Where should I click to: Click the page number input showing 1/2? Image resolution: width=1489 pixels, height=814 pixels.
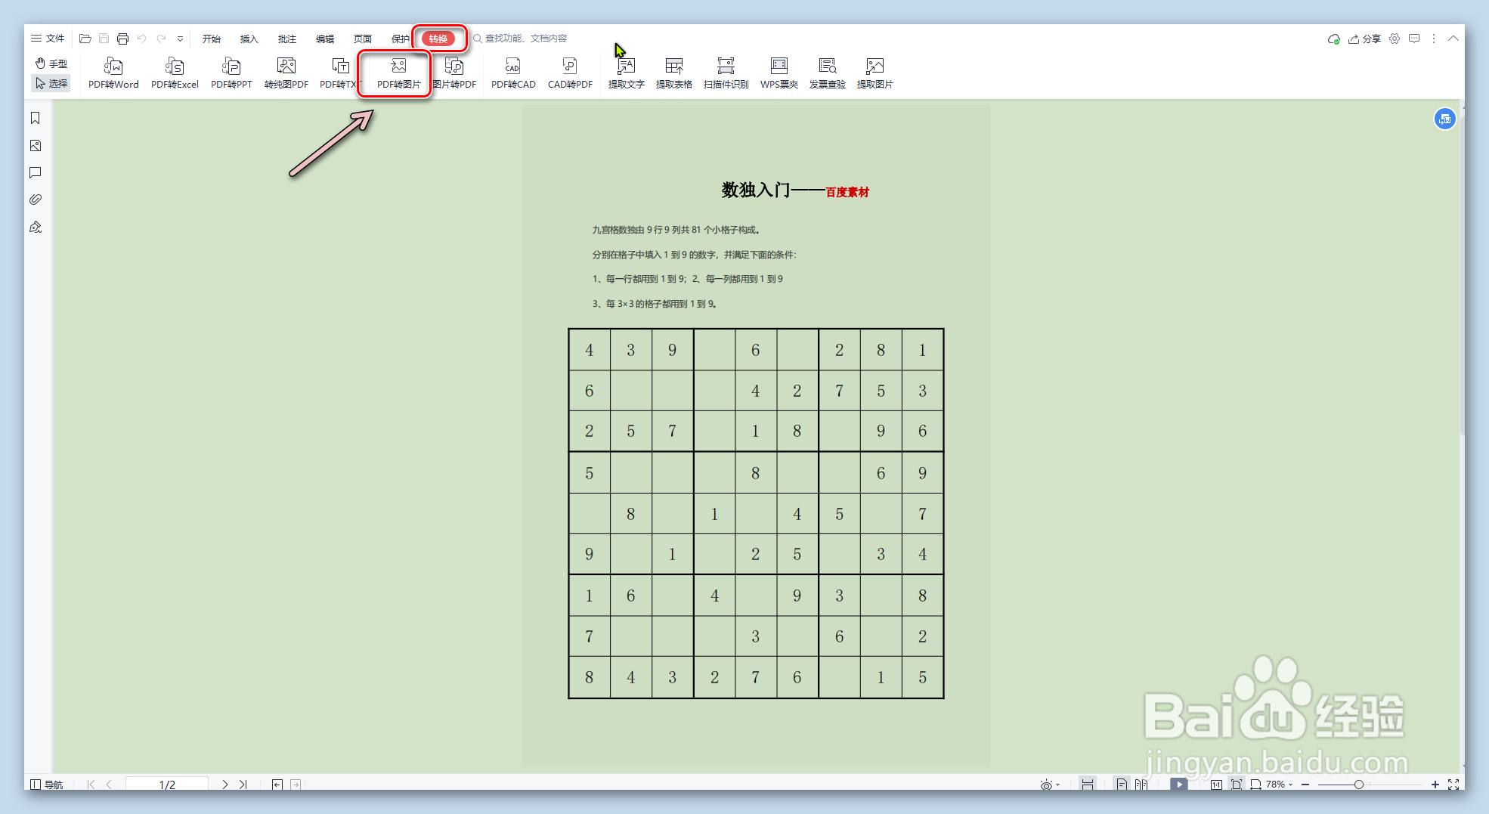click(166, 785)
